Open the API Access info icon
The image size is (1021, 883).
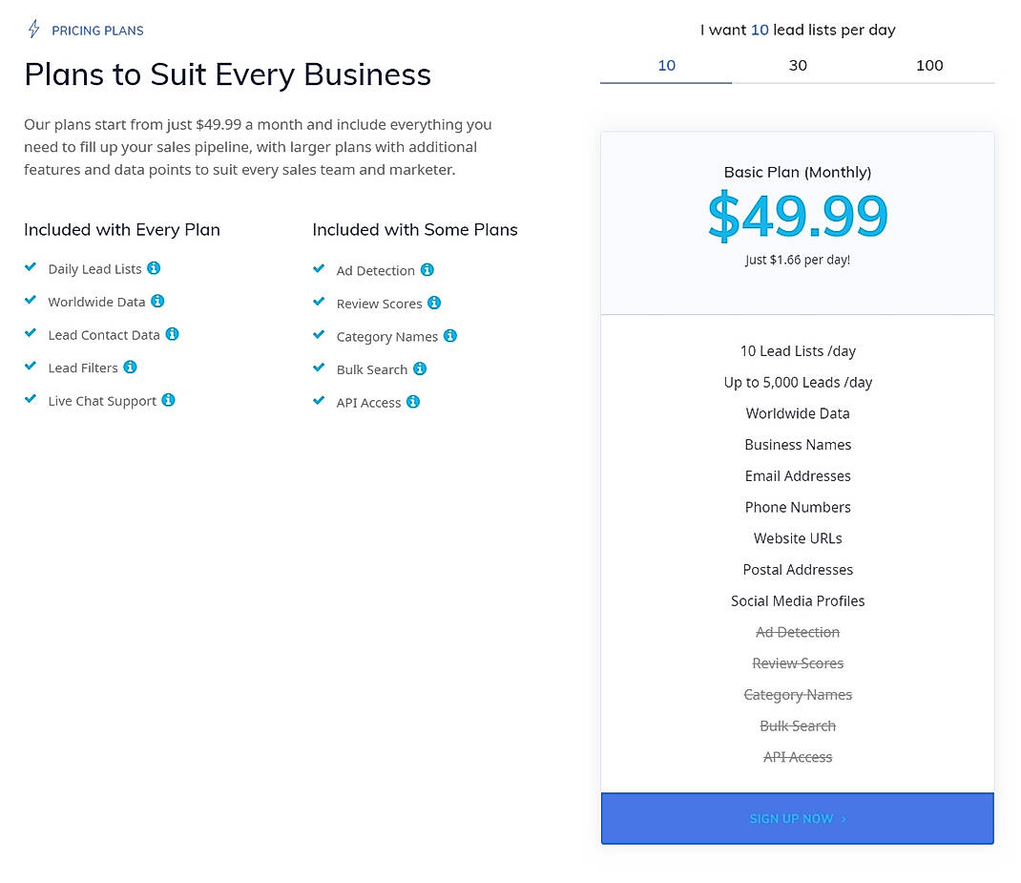click(x=412, y=402)
